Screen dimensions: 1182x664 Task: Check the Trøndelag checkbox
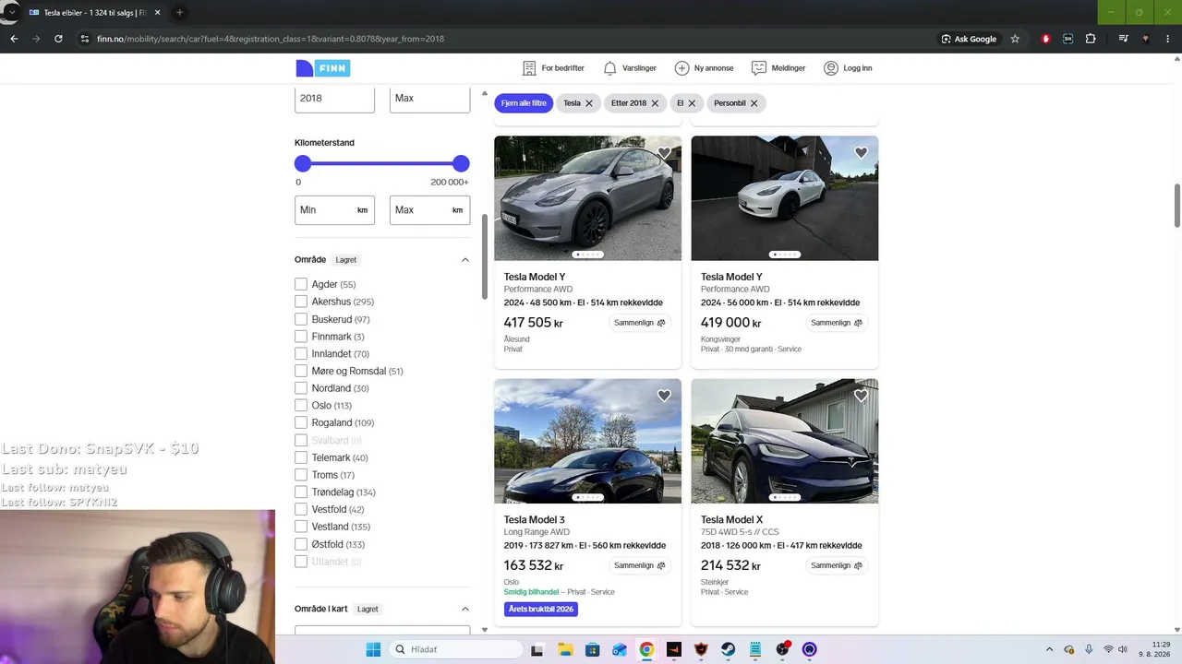click(301, 492)
